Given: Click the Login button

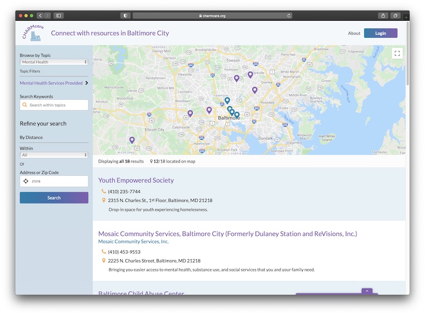Looking at the screenshot, I should [380, 33].
